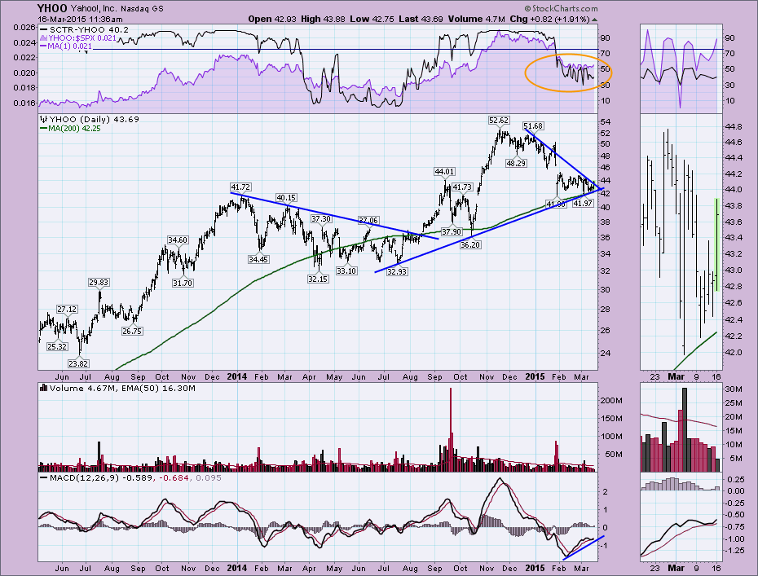758x576 pixels.
Task: Click the volume bars icon beside the Volume legend
Action: tap(43, 388)
